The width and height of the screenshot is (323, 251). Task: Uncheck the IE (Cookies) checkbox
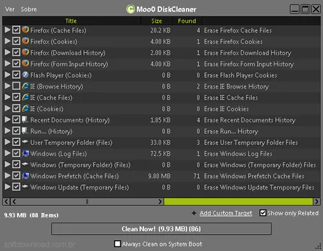[x=16, y=108]
